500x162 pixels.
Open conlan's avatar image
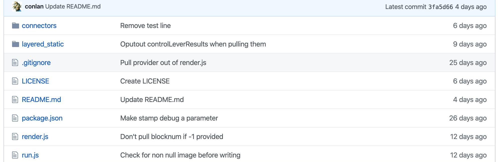pos(17,6)
